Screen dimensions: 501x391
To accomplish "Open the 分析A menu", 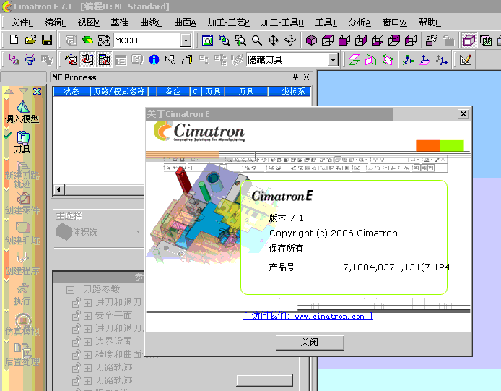I will click(x=360, y=22).
